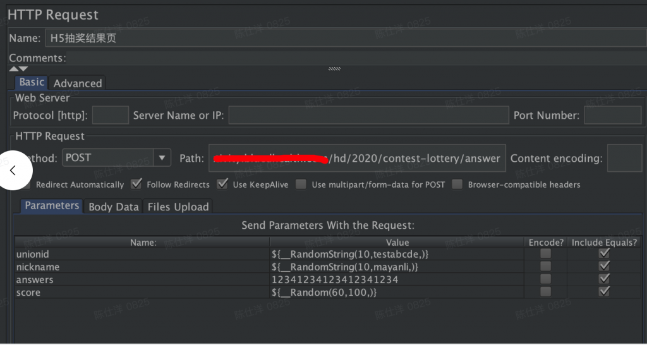Click the collapse arrows below Comments
The width and height of the screenshot is (647, 345).
pyautogui.click(x=18, y=69)
